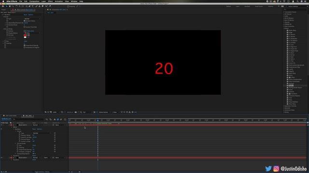
Task: Select the Clone Stamp tool
Action: tap(40, 6)
